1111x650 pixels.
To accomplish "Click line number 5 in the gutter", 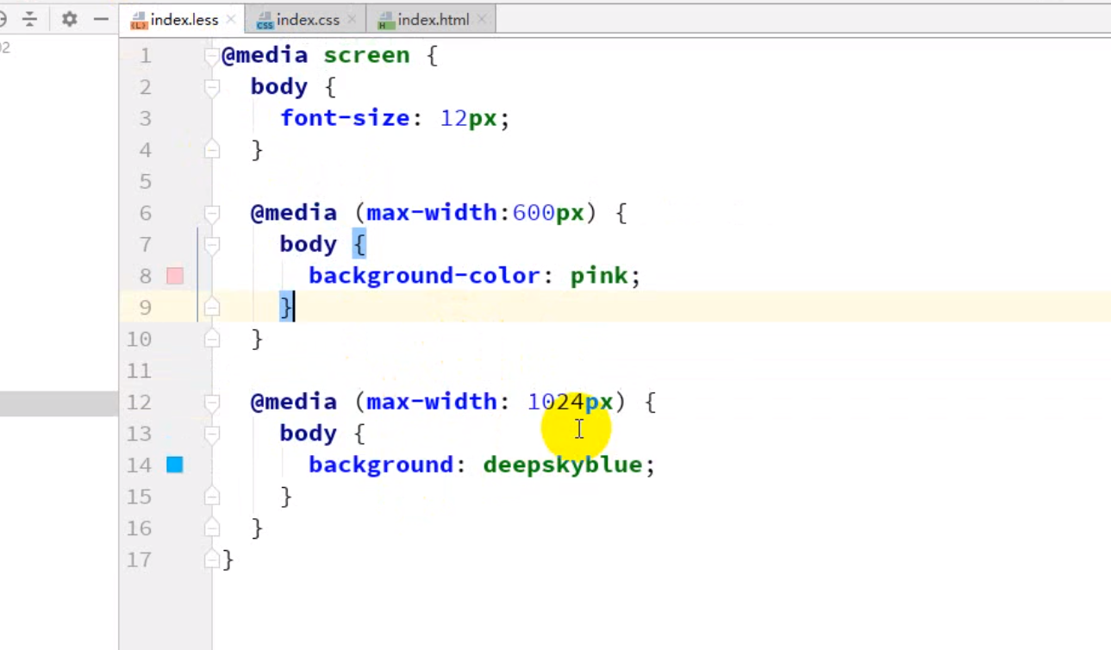I will tap(145, 181).
